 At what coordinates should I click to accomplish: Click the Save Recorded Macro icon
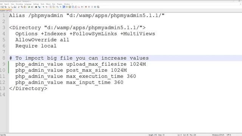98,7
